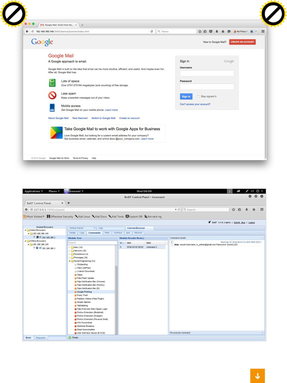Open the Aircrack-ng bookmark
Screen dimensions: 287x383
[x=153, y=217]
